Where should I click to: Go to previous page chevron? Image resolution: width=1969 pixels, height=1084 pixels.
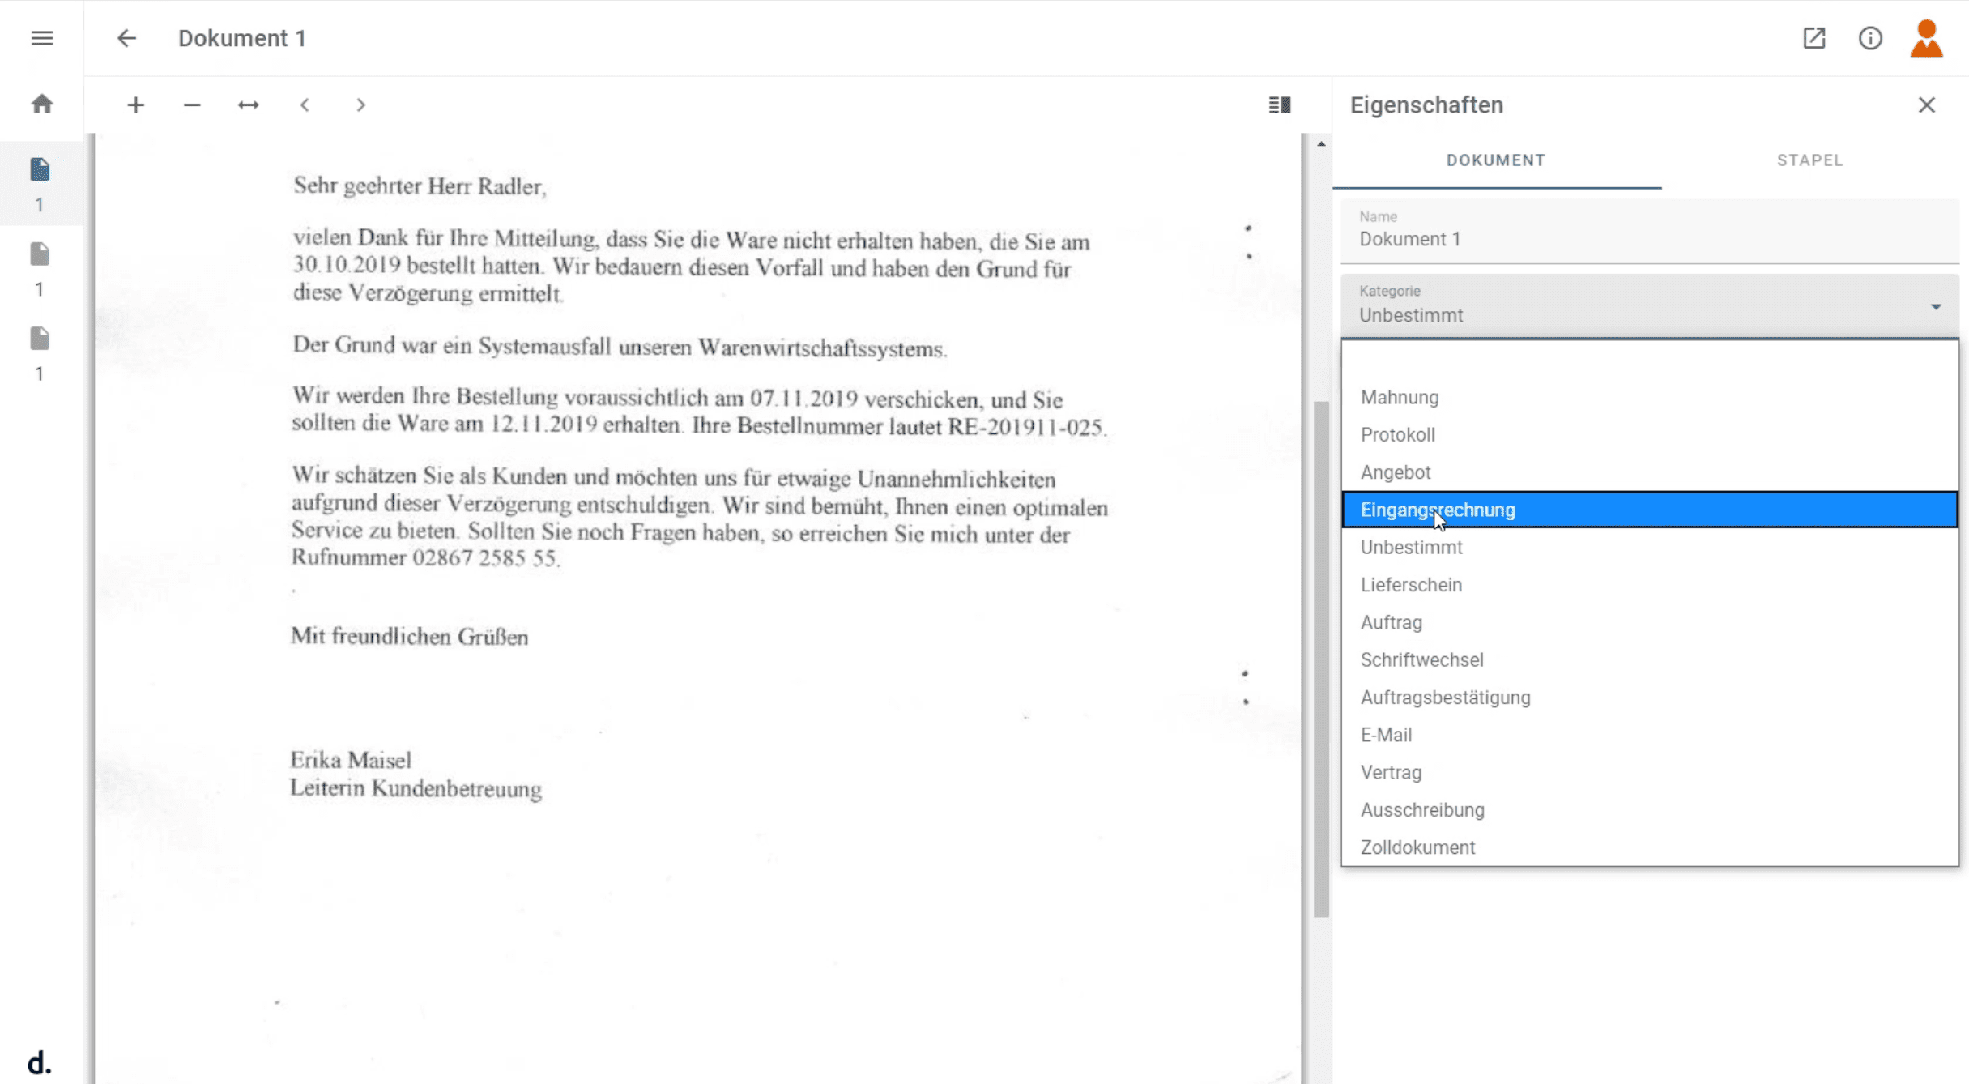[305, 105]
